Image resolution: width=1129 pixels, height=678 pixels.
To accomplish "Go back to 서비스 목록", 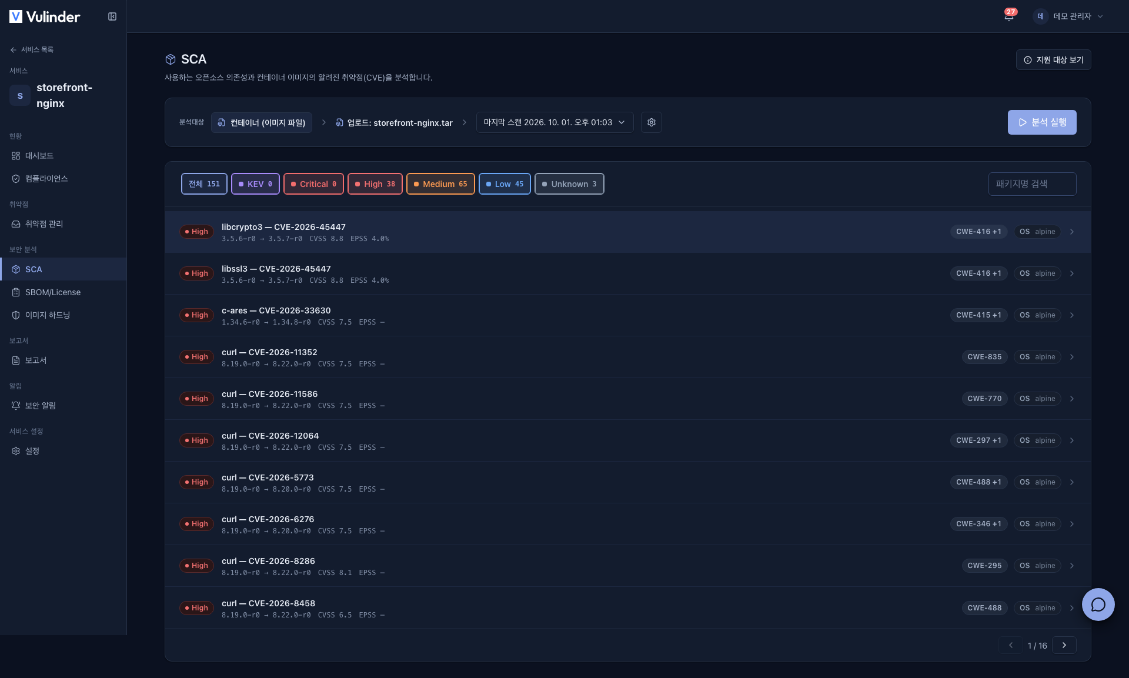I will (32, 49).
